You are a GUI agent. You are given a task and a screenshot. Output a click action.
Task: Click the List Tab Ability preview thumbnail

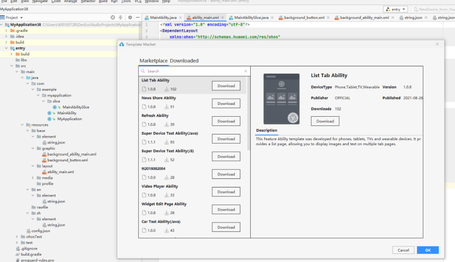coord(281,97)
